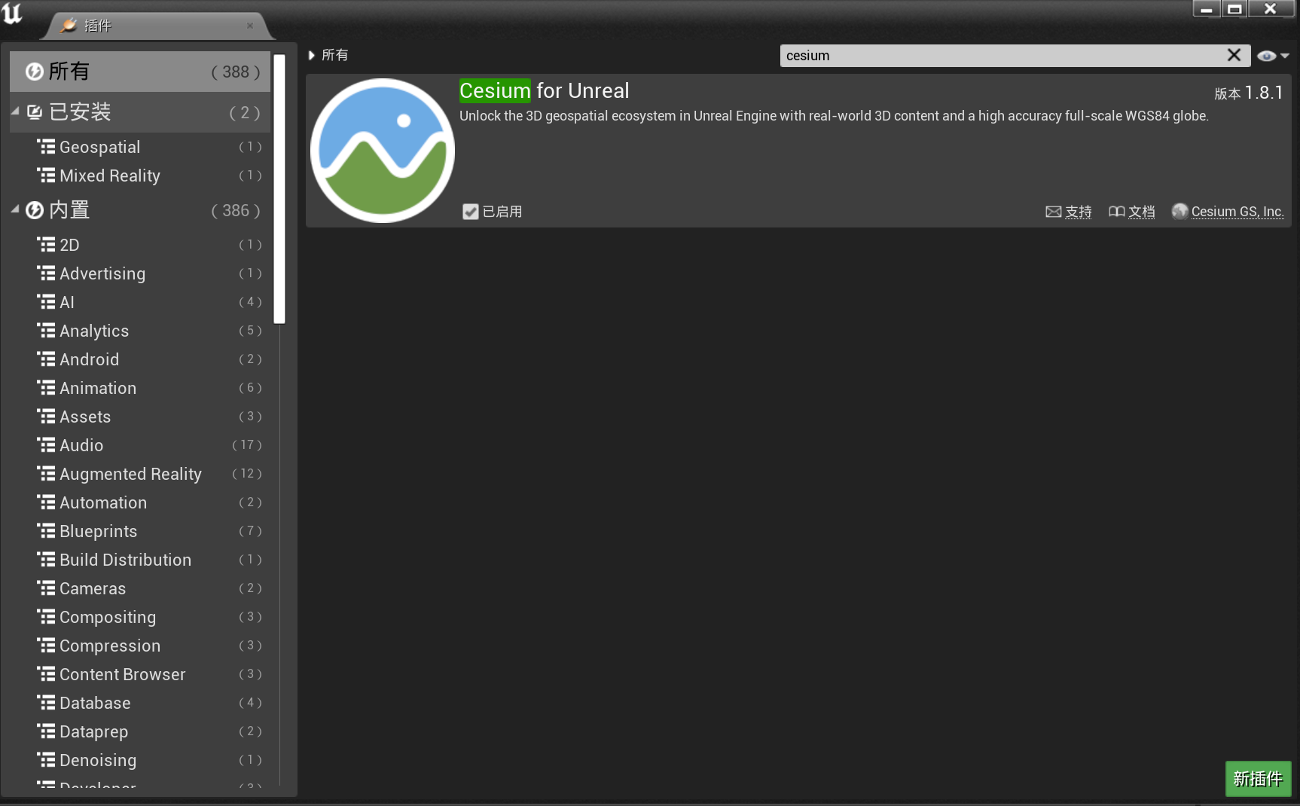Click the Unlock the 3D geospatial description text
The height and width of the screenshot is (806, 1300).
coord(834,116)
